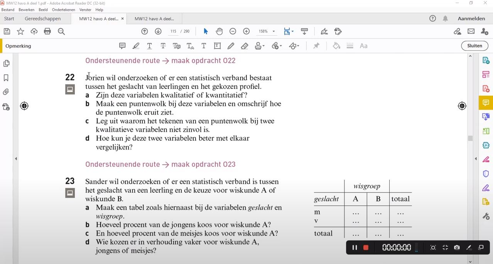Stop the recording with red button
The image size is (493, 264).
click(x=366, y=247)
